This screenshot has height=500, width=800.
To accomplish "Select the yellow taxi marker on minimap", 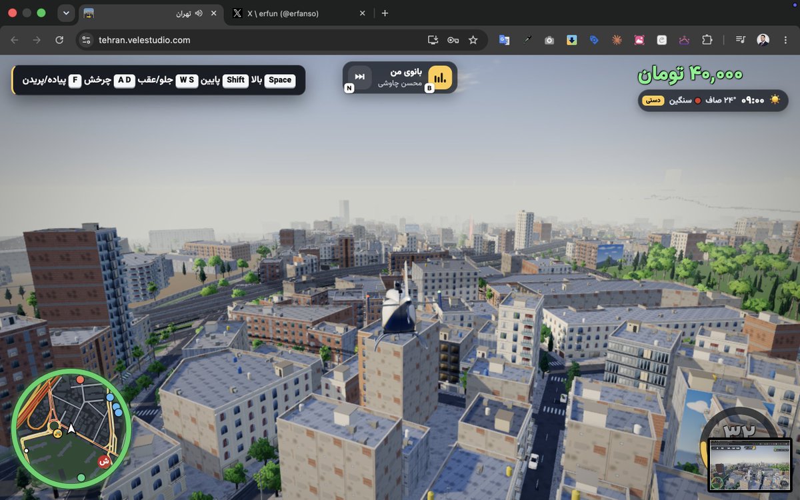I will click(x=58, y=433).
